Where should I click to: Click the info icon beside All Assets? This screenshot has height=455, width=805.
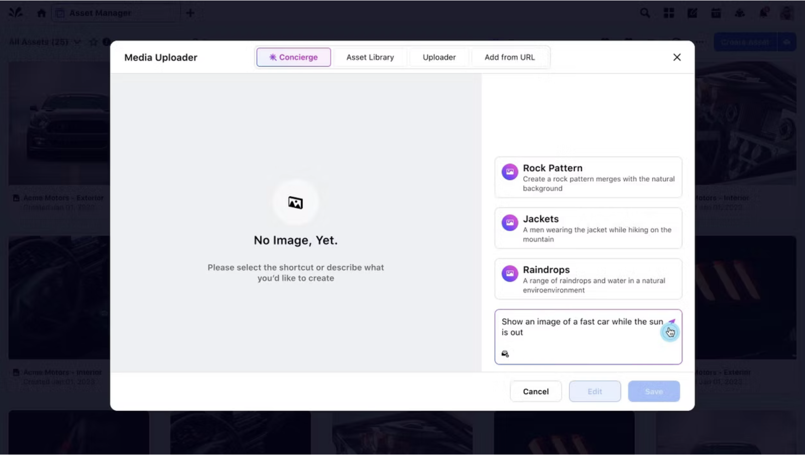(x=107, y=42)
